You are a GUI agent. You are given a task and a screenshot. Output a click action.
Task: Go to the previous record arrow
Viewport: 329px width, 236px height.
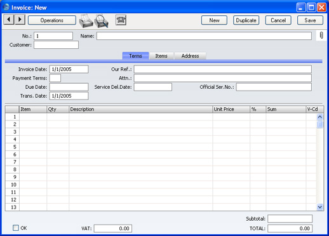pos(9,20)
